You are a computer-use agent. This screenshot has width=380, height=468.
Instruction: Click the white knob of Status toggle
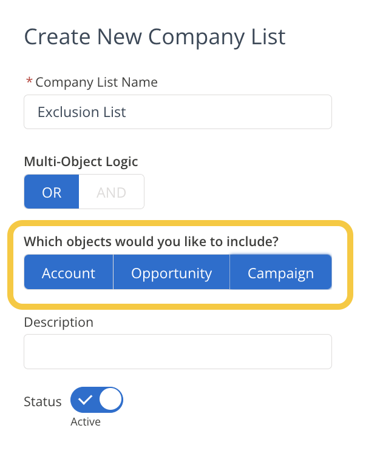tap(110, 401)
